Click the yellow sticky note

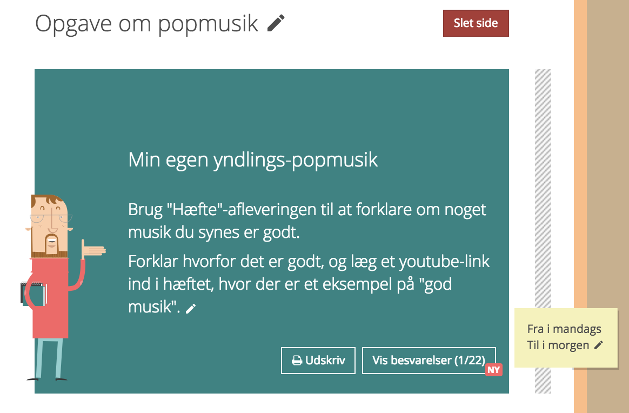(x=566, y=338)
